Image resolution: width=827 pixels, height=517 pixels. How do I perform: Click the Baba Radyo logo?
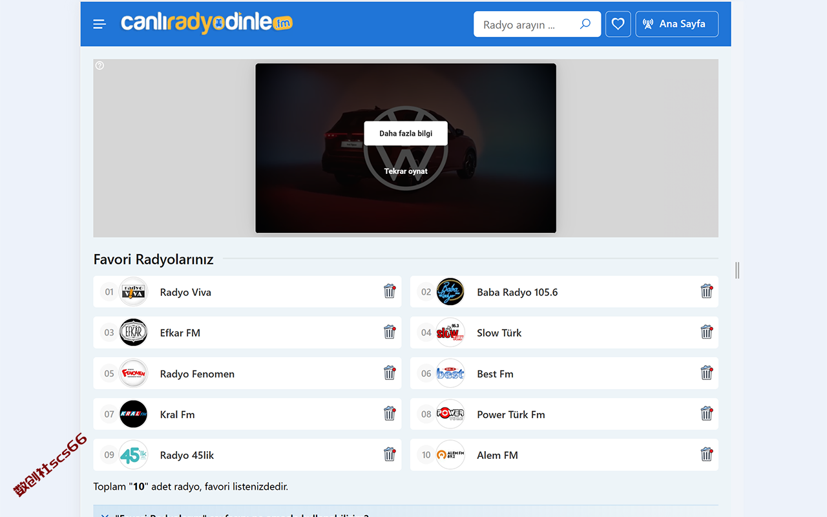point(450,292)
